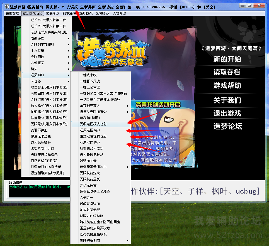Select 加速模式[进入副本修改] option
269x246 pixels.
(46, 112)
